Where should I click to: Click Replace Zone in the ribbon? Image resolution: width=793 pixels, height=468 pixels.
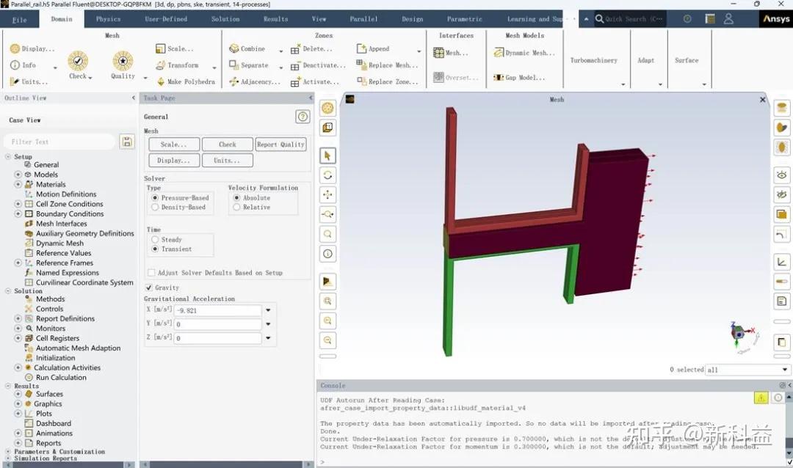pos(388,81)
